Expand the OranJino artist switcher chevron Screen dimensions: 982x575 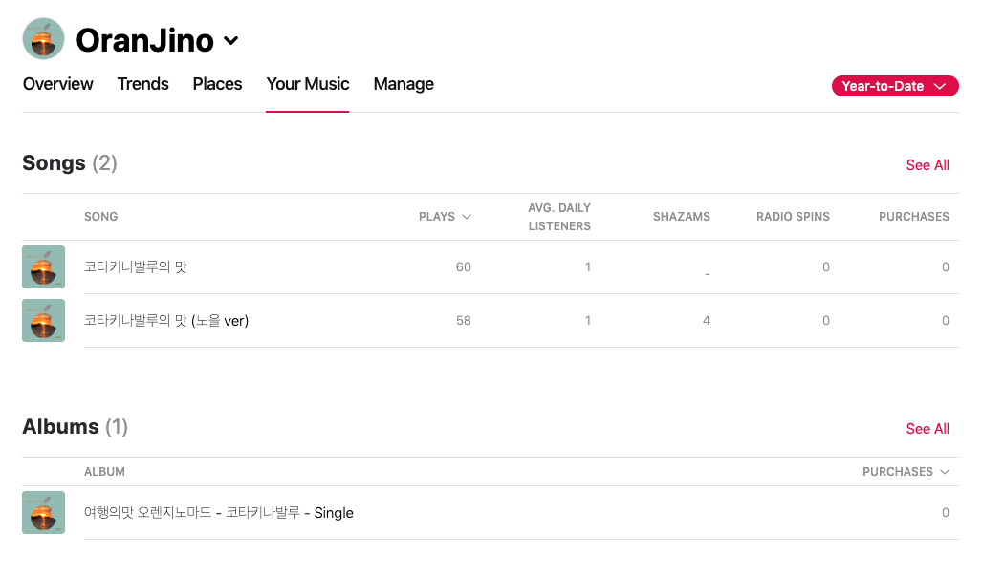pyautogui.click(x=231, y=41)
